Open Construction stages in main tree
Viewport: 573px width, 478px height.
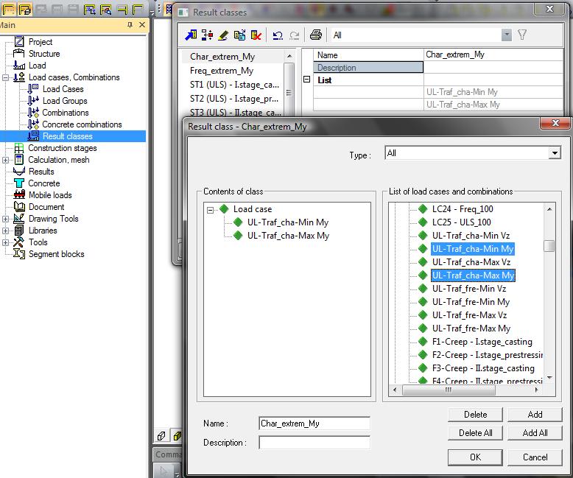62,148
